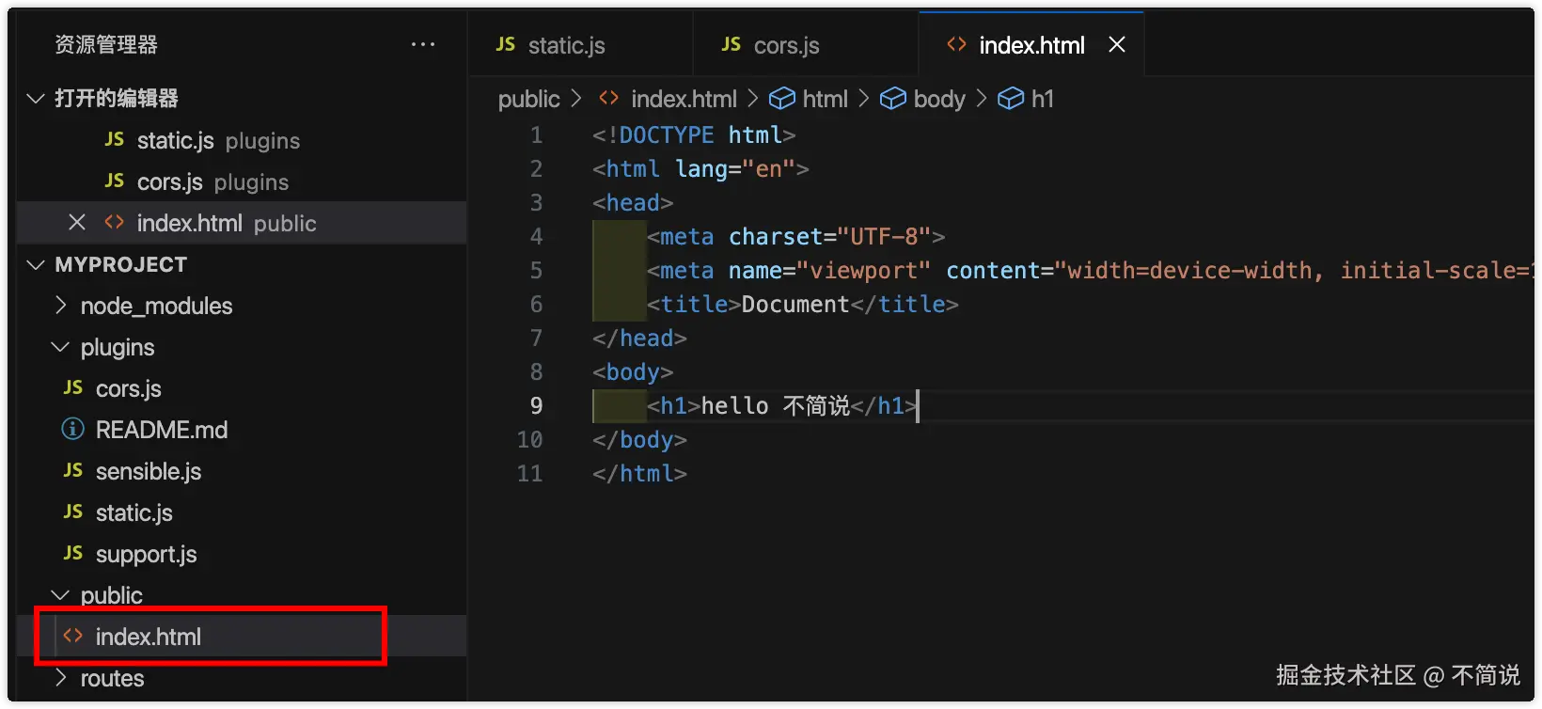
Task: Collapse the plugins folder
Action: tap(61, 347)
